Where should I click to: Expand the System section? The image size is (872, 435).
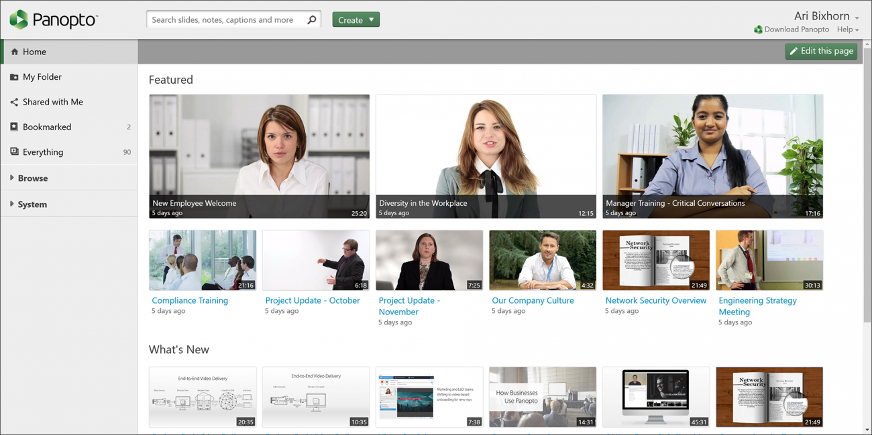pyautogui.click(x=31, y=204)
